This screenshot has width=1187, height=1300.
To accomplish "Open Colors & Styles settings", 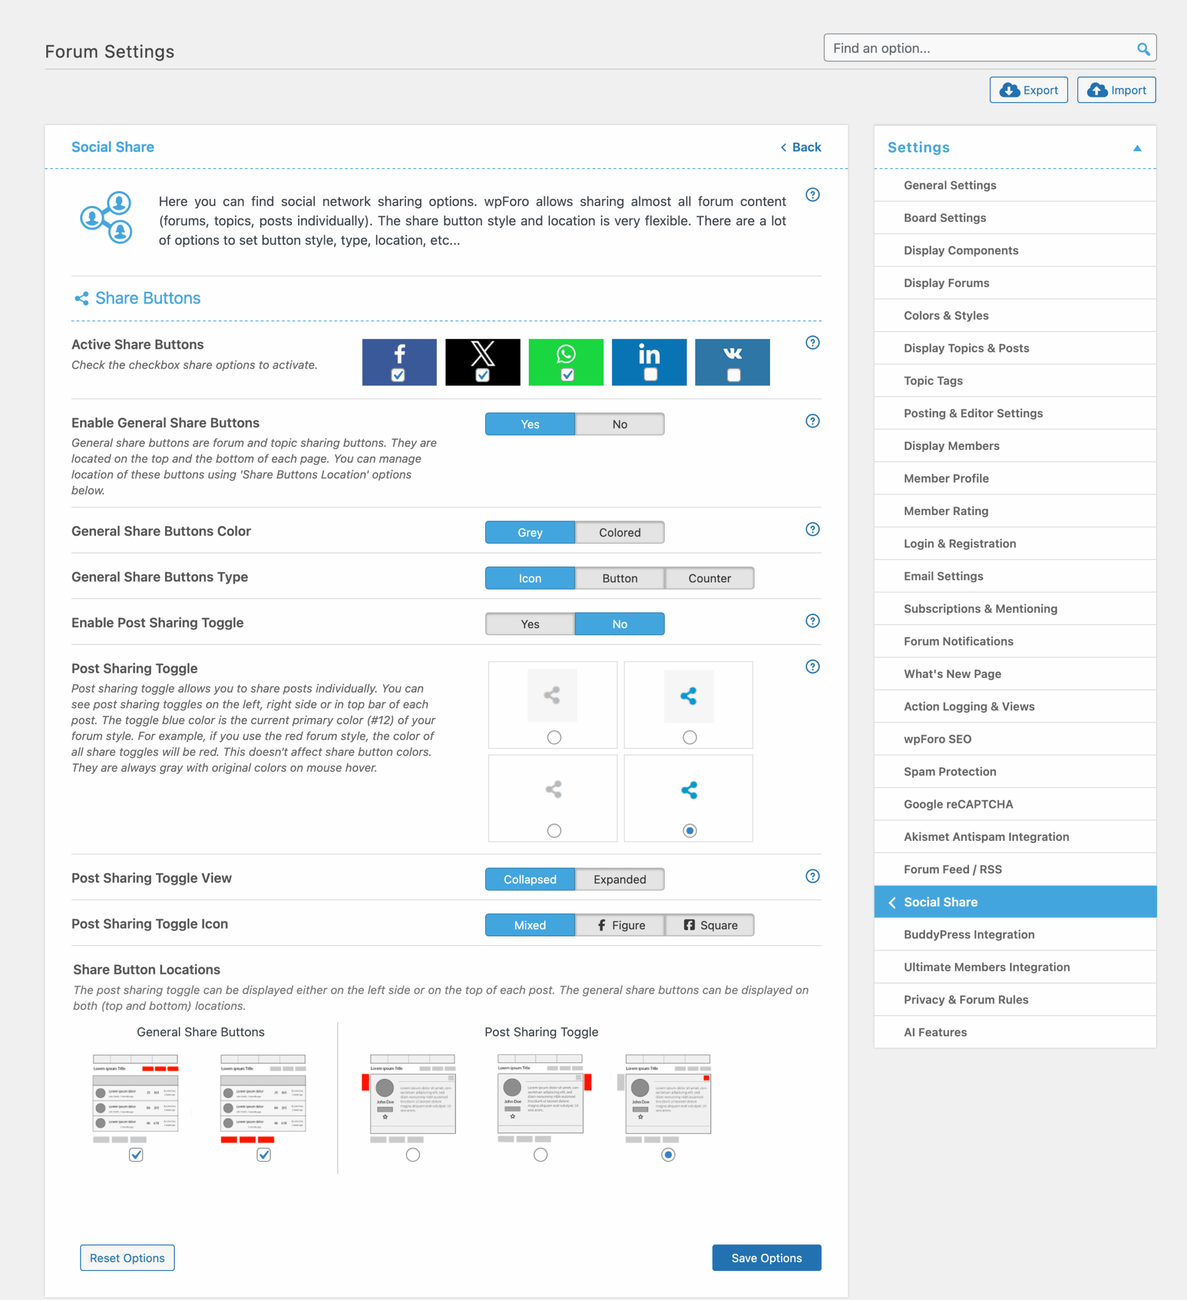I will tap(946, 315).
